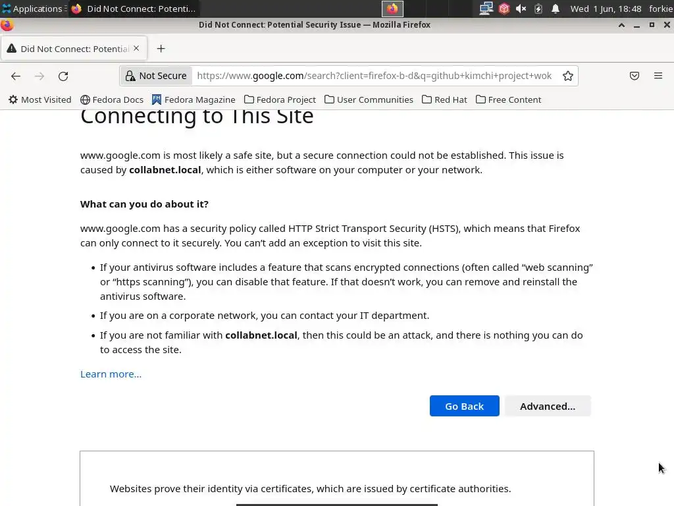Expand the Free Content bookmark folder
This screenshot has height=506, width=674.
(x=509, y=100)
